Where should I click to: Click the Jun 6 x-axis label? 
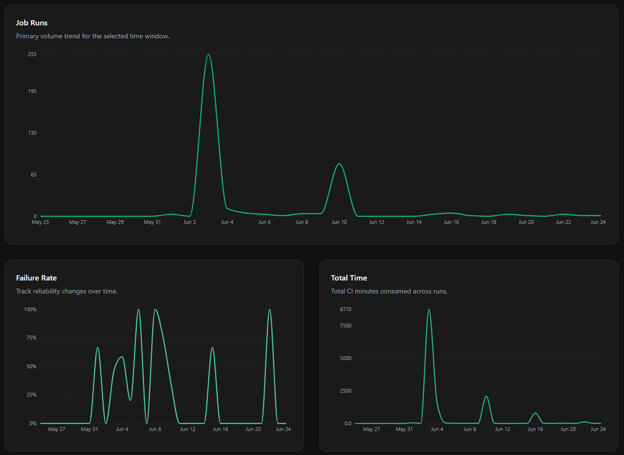264,222
